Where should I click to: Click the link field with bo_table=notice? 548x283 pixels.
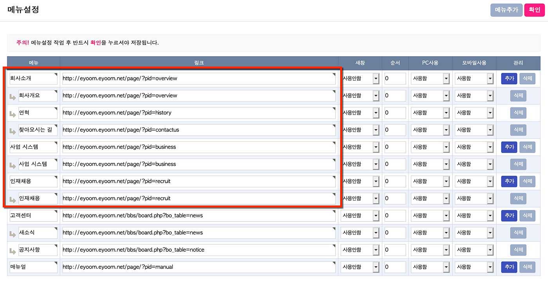(199, 250)
